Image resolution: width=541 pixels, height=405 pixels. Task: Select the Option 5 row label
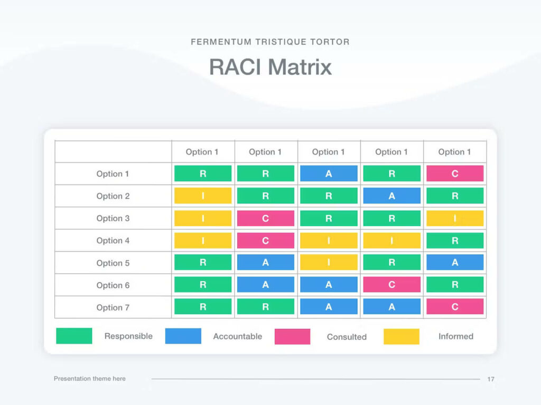113,263
